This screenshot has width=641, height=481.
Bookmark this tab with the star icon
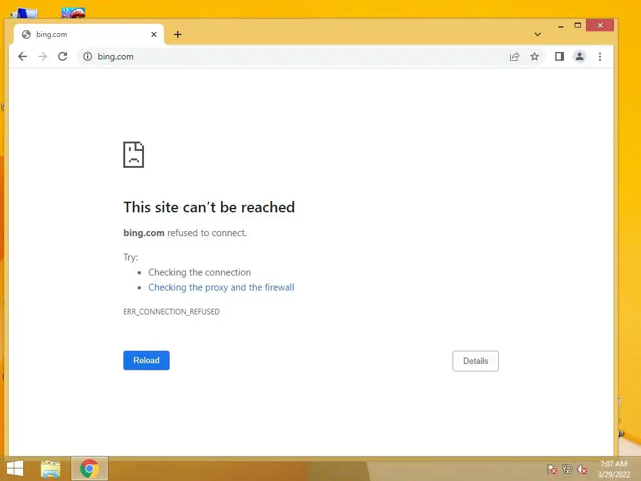point(535,56)
